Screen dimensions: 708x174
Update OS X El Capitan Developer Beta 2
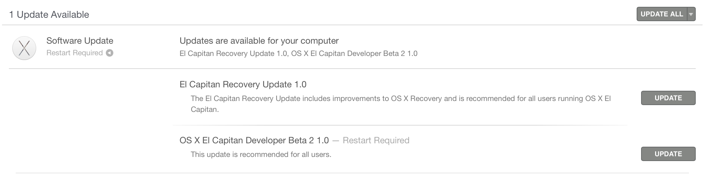[668, 154]
